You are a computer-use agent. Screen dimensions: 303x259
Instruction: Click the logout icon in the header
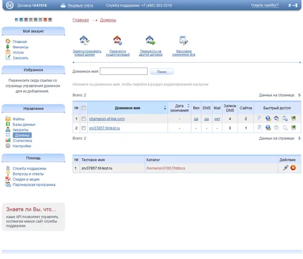(x=293, y=5)
